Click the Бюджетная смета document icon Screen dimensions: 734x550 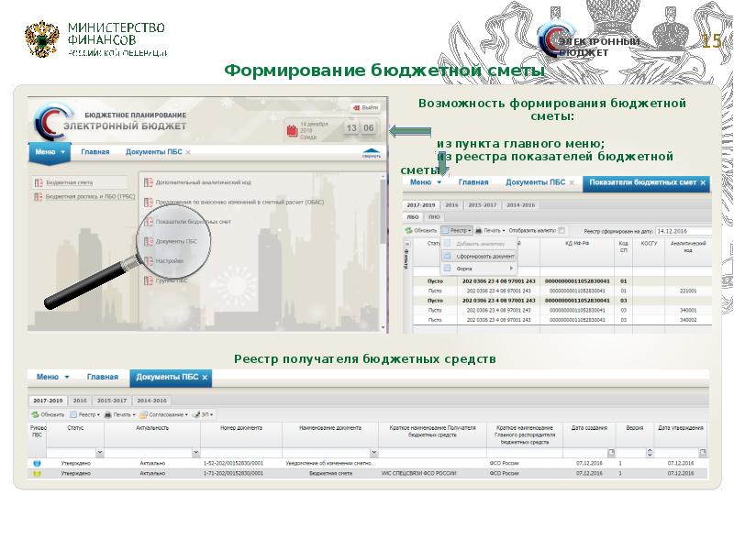click(x=39, y=181)
